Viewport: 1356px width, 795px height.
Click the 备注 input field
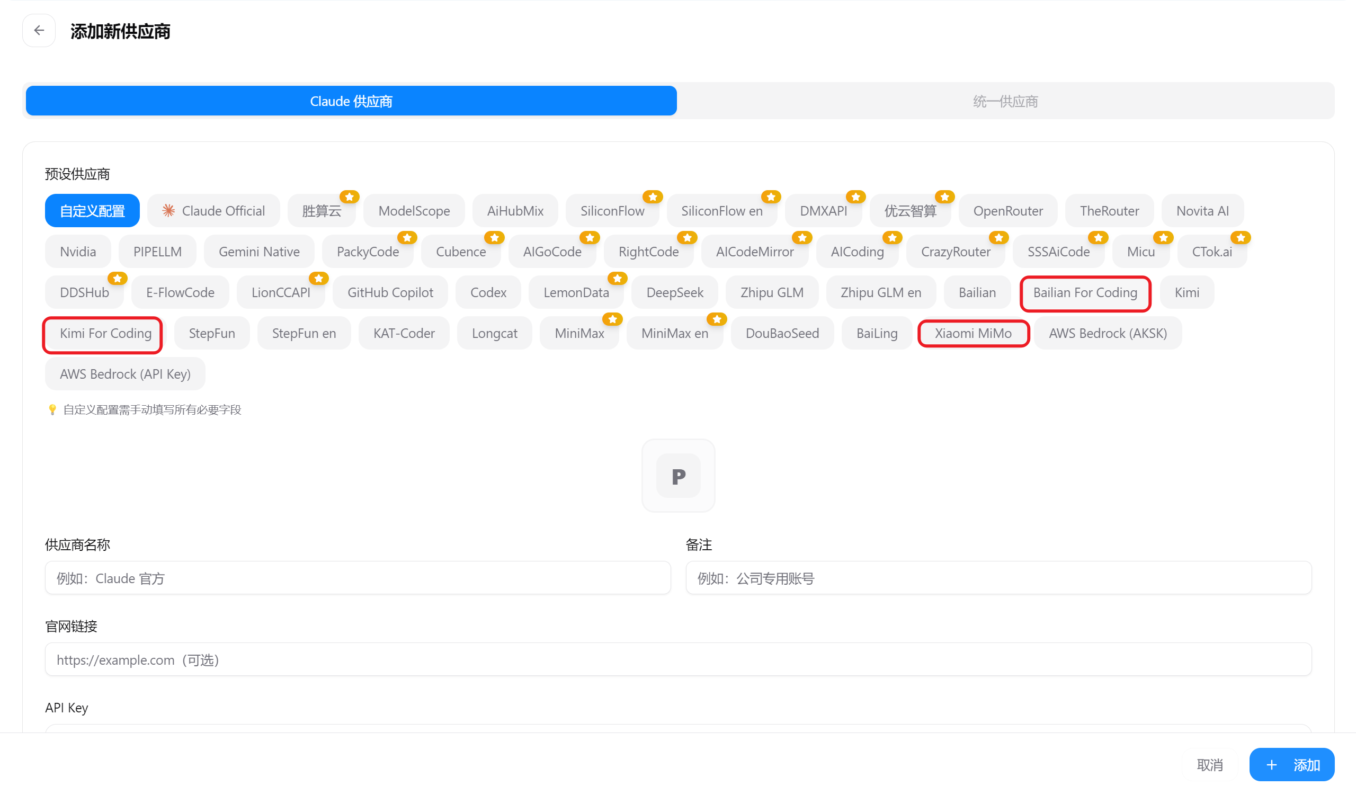point(998,578)
